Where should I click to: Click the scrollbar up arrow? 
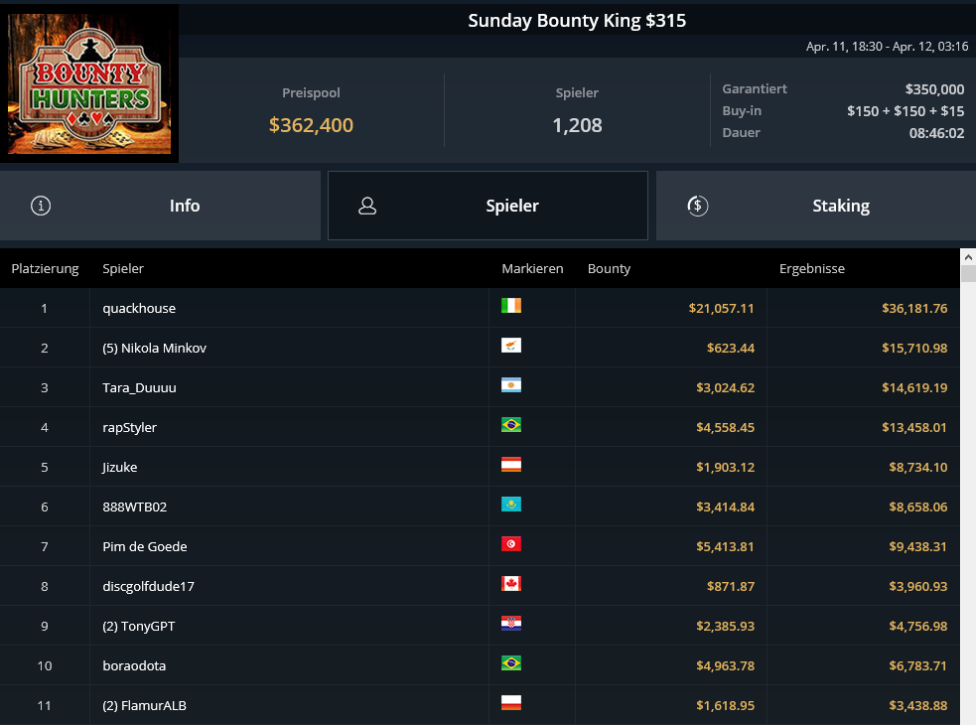(968, 256)
